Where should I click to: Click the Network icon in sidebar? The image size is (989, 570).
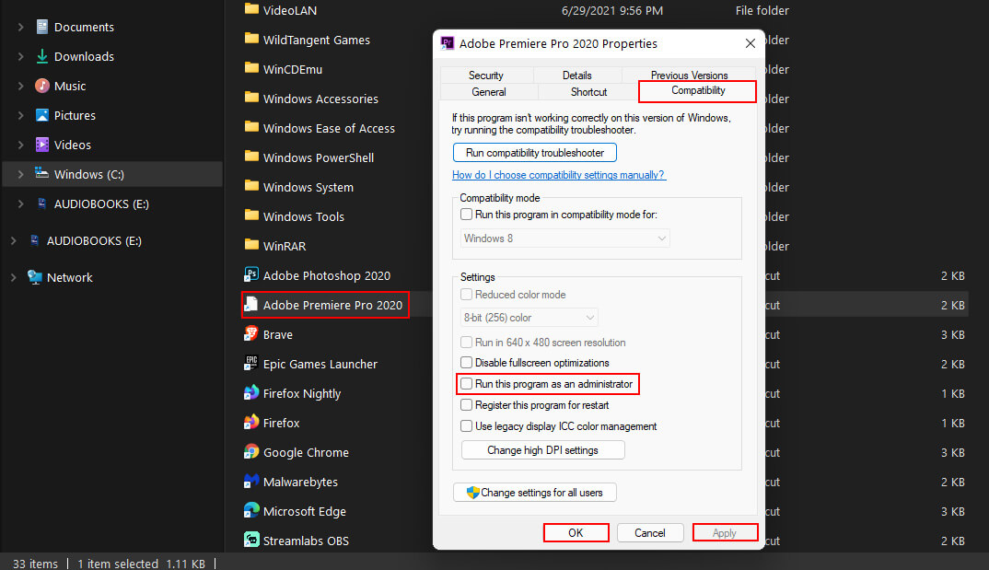click(35, 277)
